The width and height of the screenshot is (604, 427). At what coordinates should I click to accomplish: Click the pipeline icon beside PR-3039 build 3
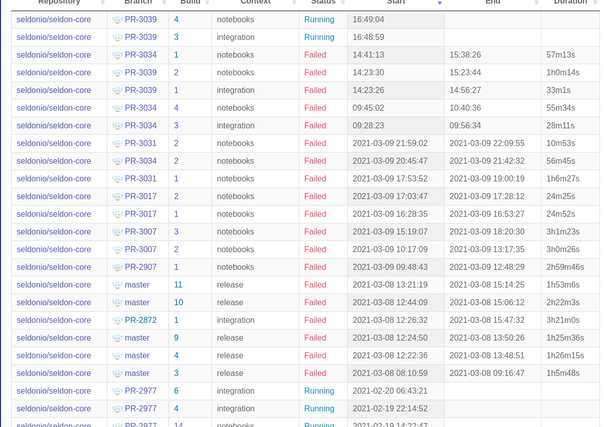point(118,38)
